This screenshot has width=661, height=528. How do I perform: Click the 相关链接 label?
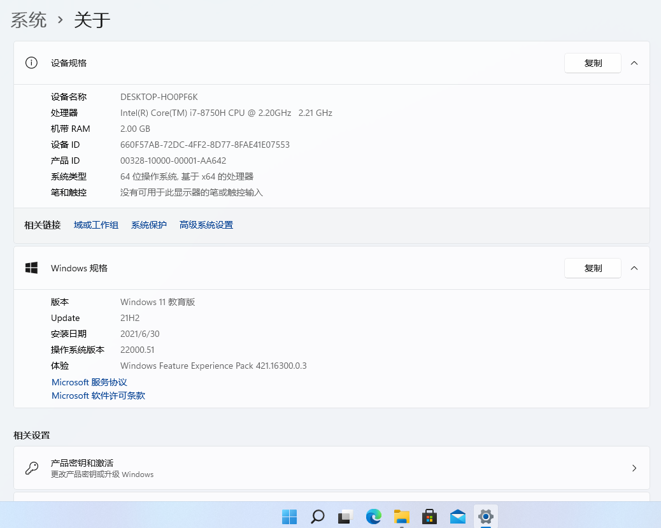(43, 225)
